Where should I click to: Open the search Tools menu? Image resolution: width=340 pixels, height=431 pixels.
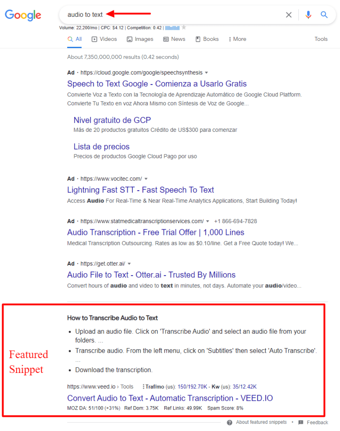point(321,39)
